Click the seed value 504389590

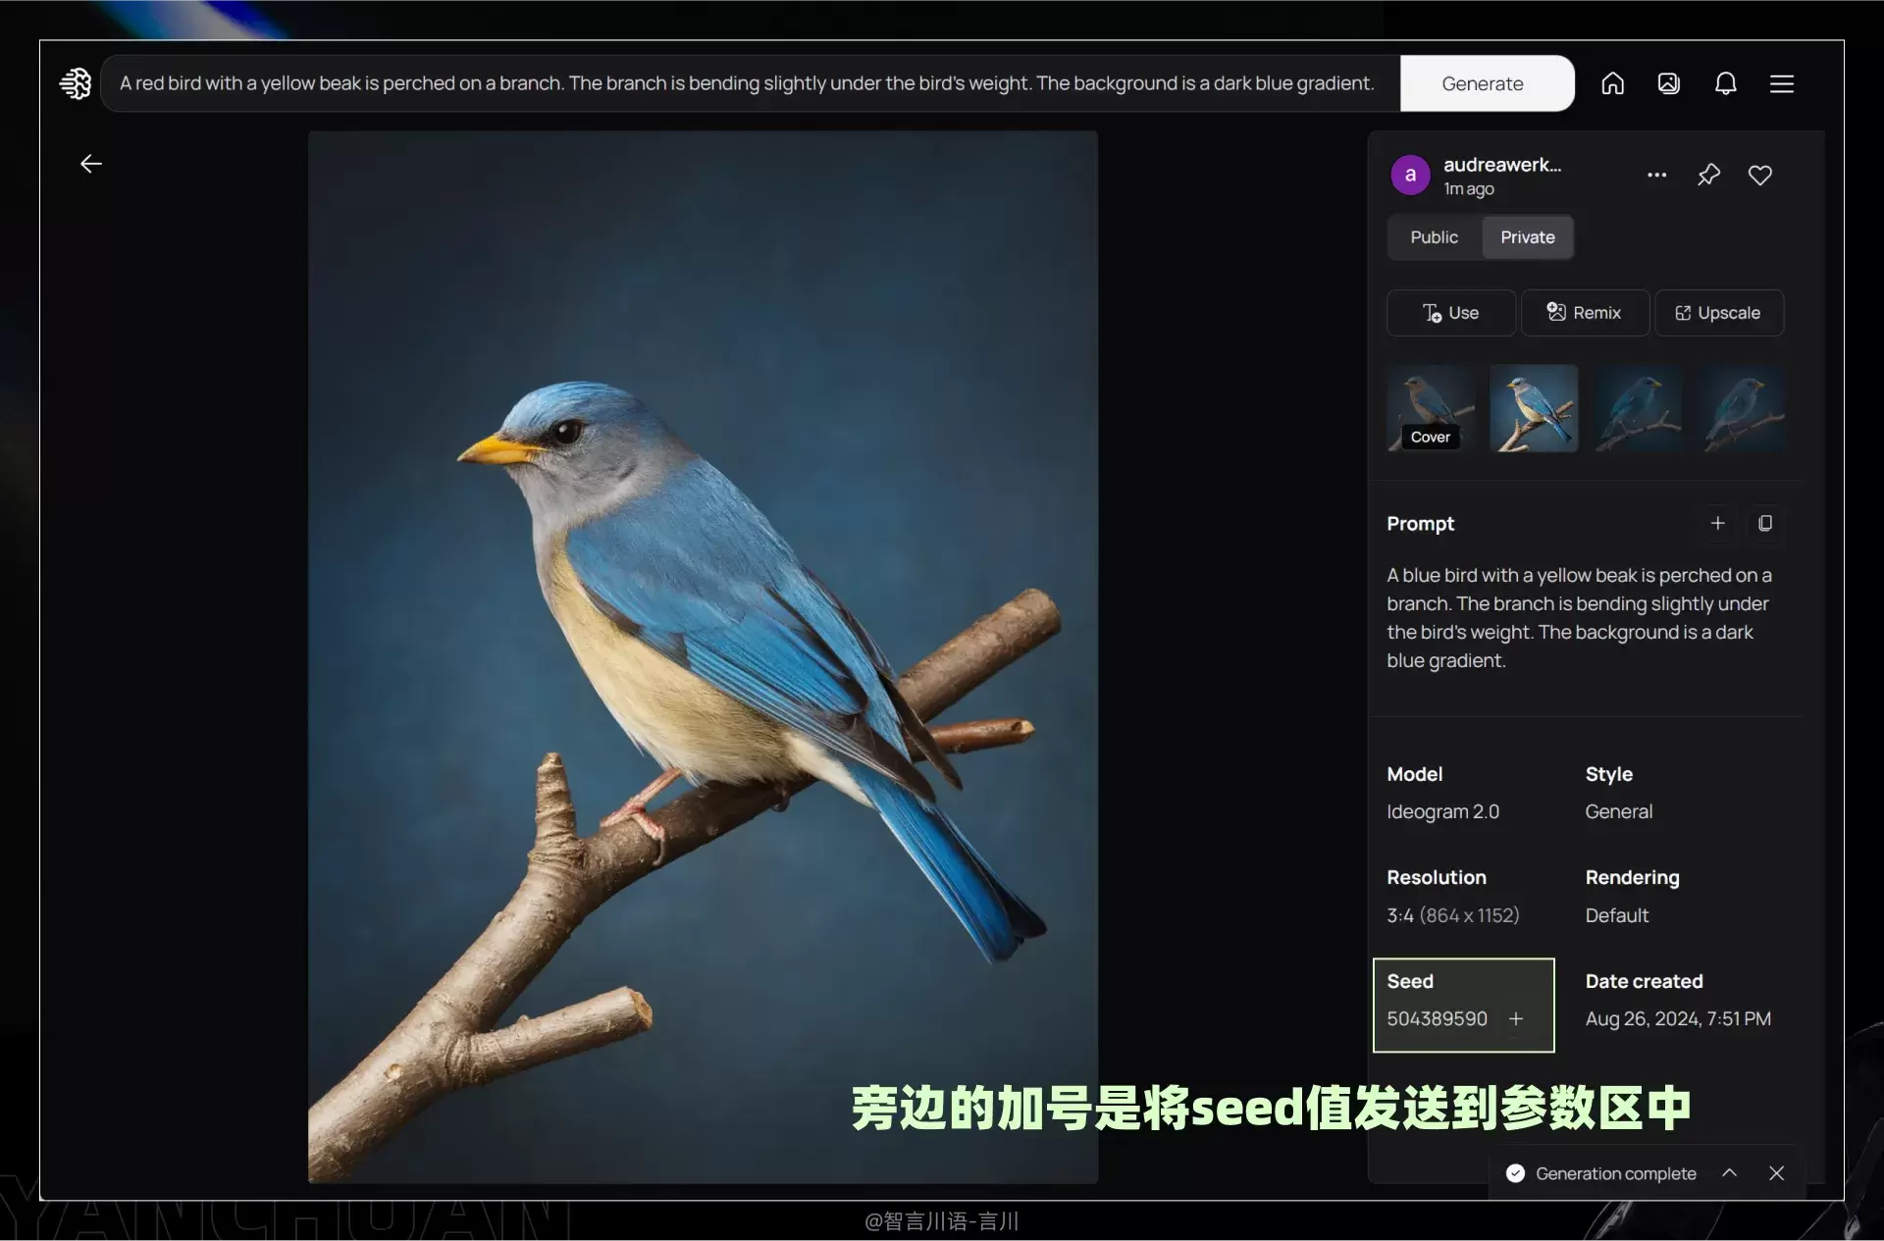click(1437, 1018)
